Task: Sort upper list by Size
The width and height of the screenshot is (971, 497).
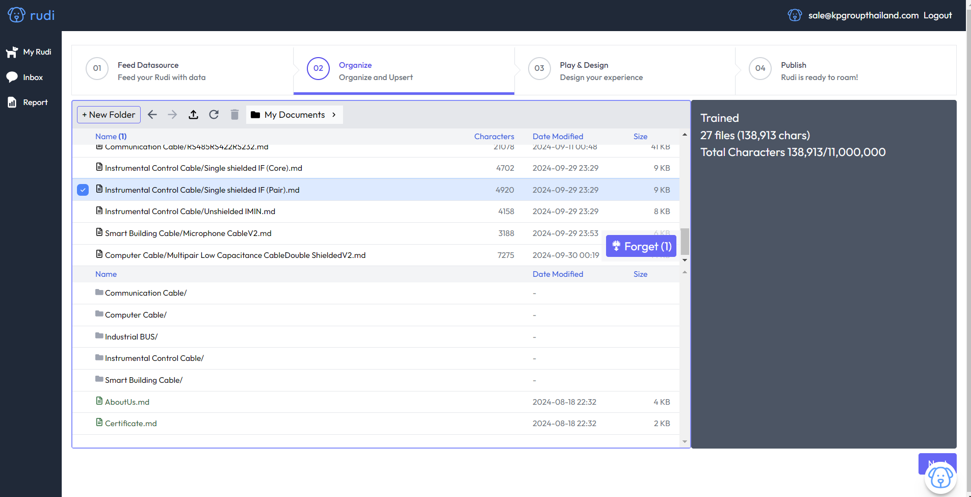Action: click(x=640, y=137)
